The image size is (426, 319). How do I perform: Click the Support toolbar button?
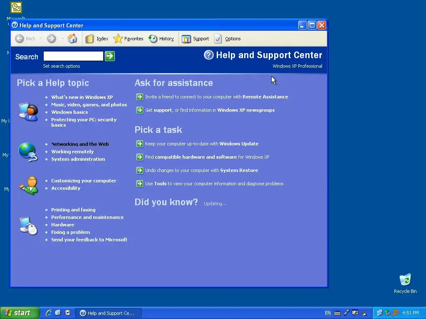pos(196,39)
